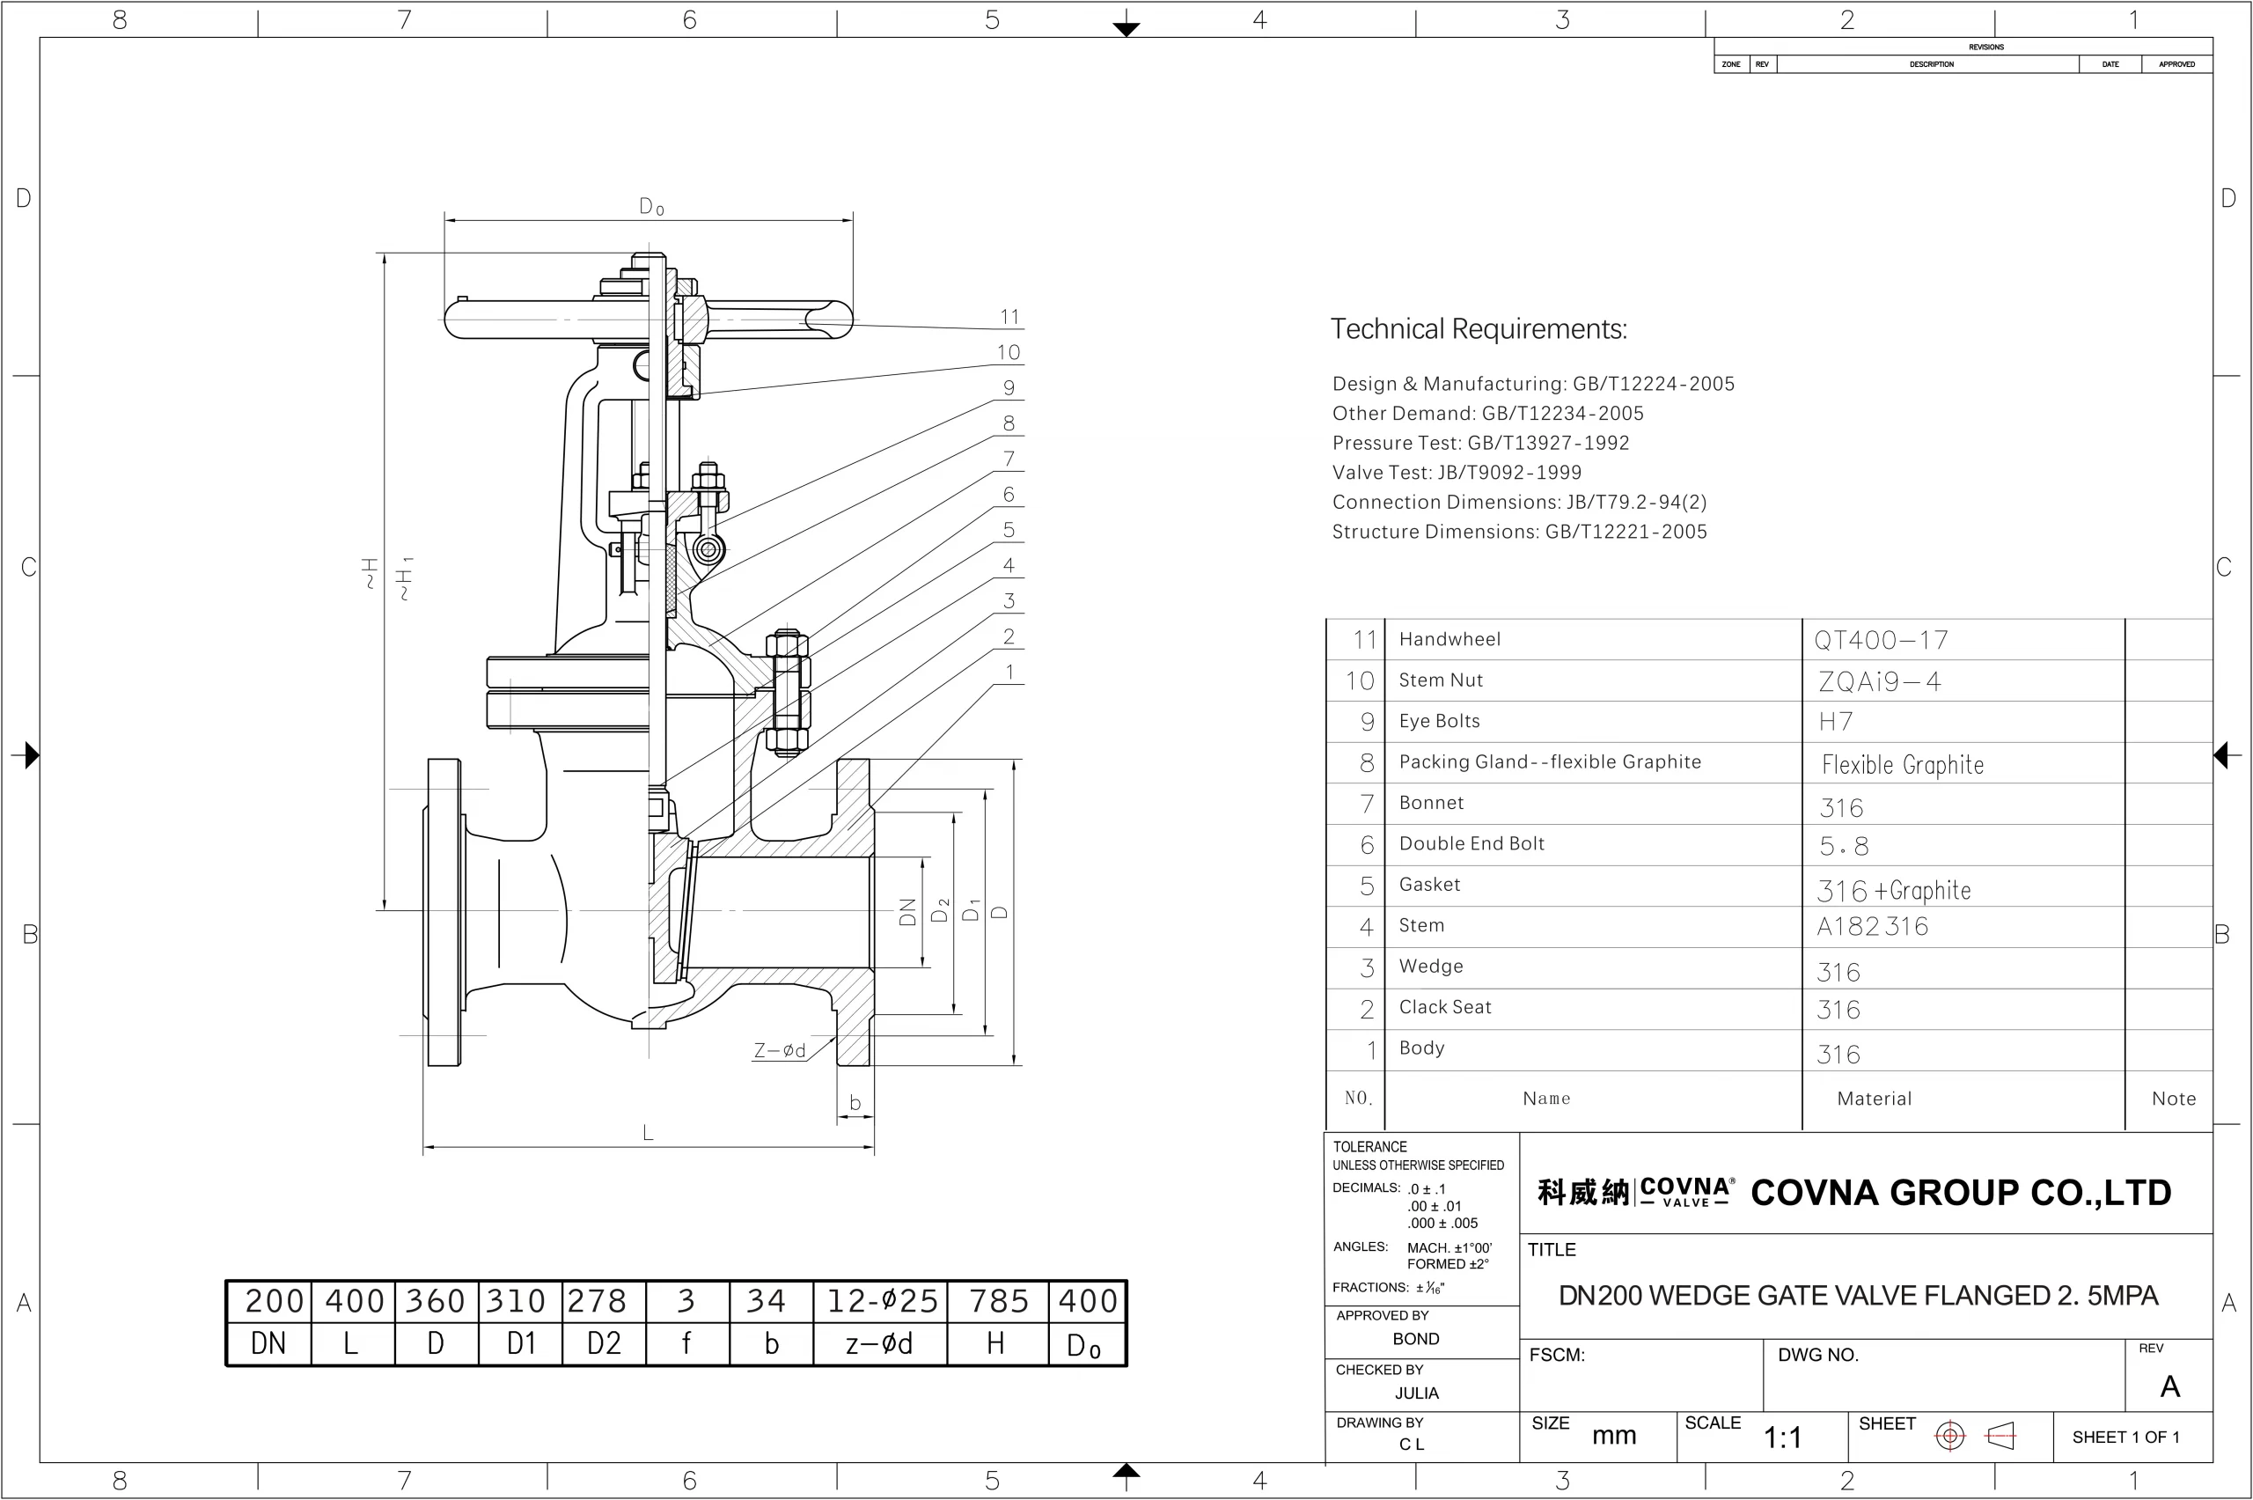Click balloon number 11 callout label
Viewport: 2253px width, 1500px height.
(x=1009, y=317)
